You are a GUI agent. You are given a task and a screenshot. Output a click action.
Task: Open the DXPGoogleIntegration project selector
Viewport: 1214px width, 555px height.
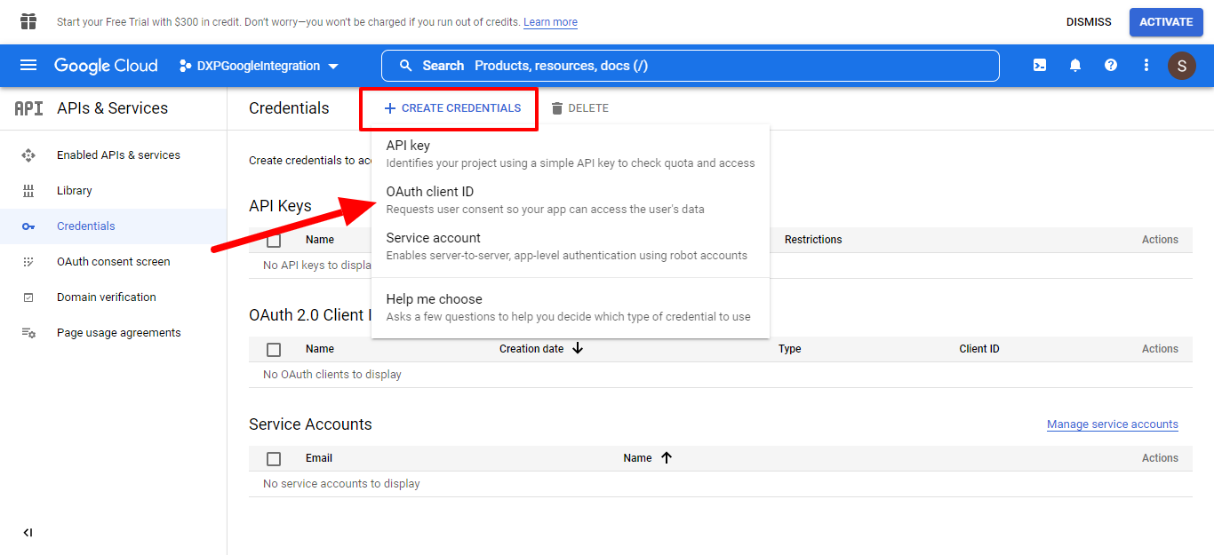(259, 66)
